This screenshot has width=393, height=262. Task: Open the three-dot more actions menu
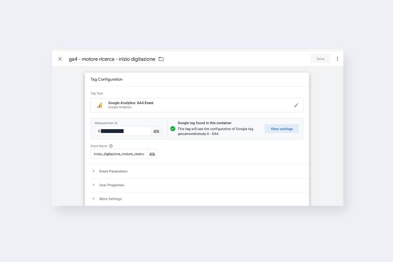pyautogui.click(x=337, y=59)
